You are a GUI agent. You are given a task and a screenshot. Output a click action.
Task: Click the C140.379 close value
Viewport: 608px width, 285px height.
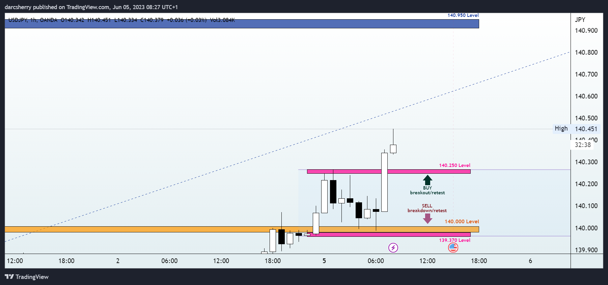(152, 20)
